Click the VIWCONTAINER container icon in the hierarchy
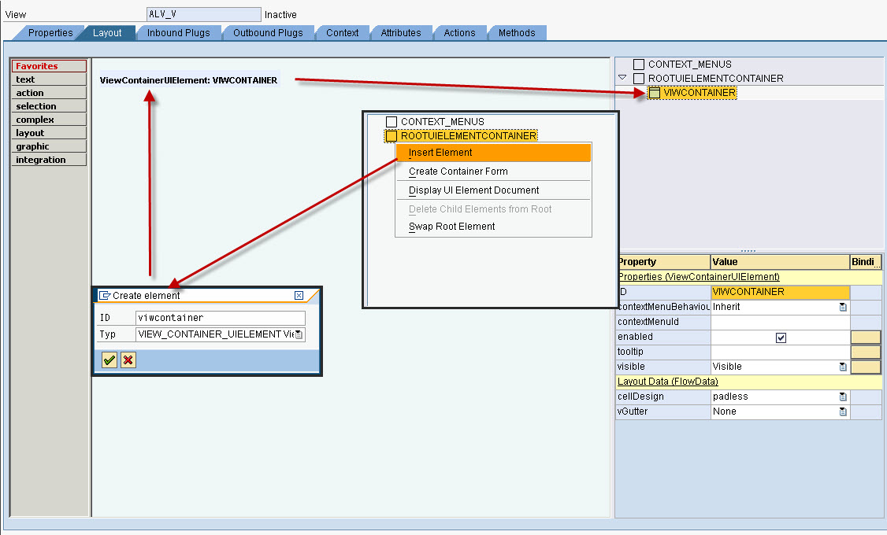 (655, 93)
